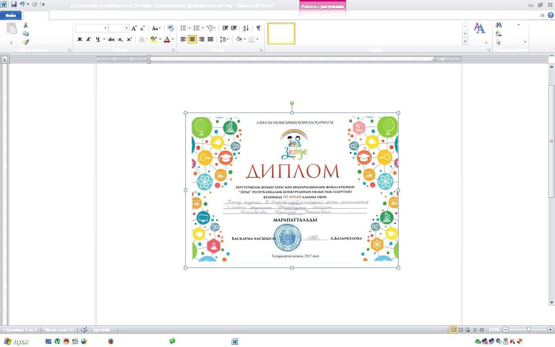
Task: Click the selected diploma image
Action: click(292, 190)
